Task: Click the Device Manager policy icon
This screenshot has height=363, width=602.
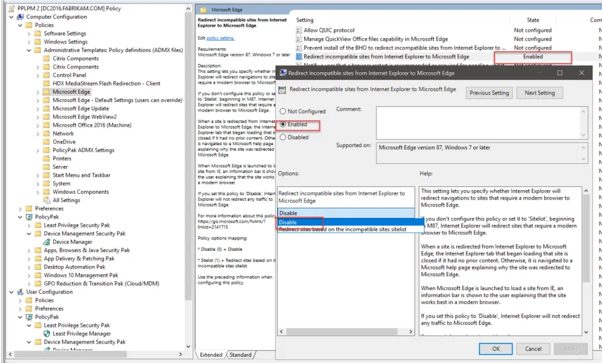Action: click(x=47, y=242)
